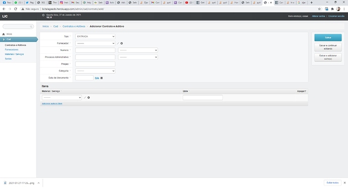348x188 pixels.
Task: Click the Hoje link beside the date field
Action: (x=97, y=78)
